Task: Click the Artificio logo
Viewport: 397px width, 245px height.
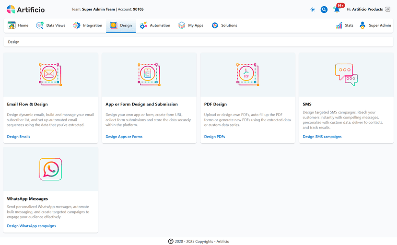Action: coord(25,10)
